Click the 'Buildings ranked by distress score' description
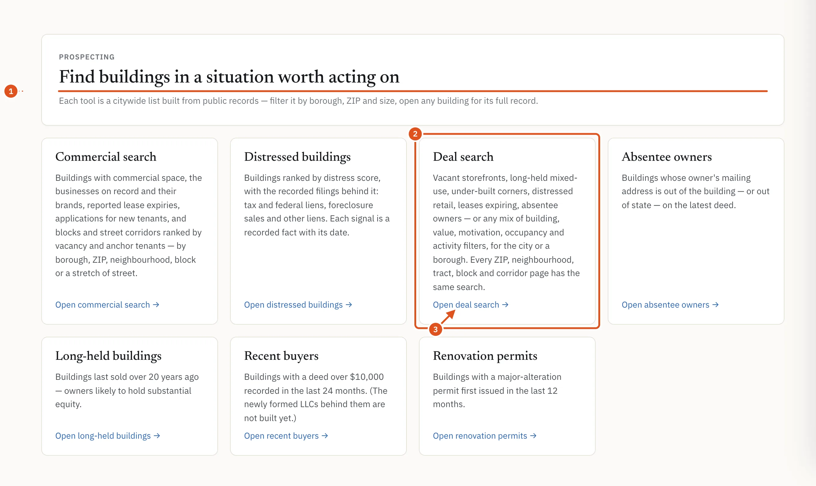 (x=317, y=205)
